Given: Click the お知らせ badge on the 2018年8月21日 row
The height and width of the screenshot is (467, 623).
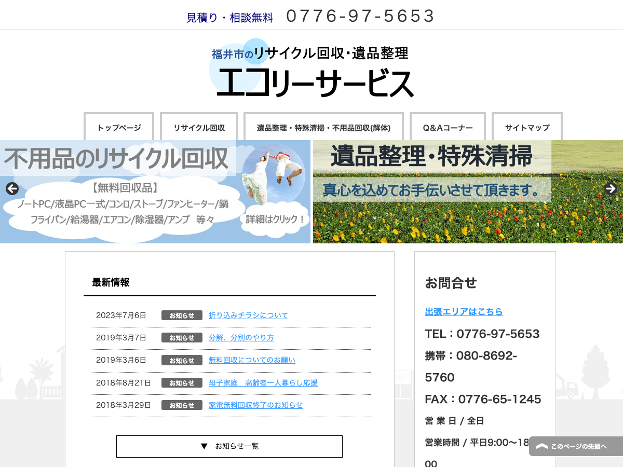Looking at the screenshot, I should (x=182, y=382).
